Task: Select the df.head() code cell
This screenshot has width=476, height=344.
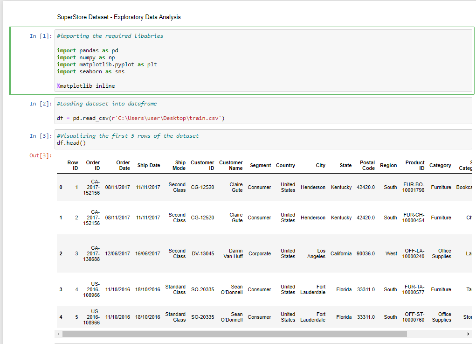Action: 140,141
